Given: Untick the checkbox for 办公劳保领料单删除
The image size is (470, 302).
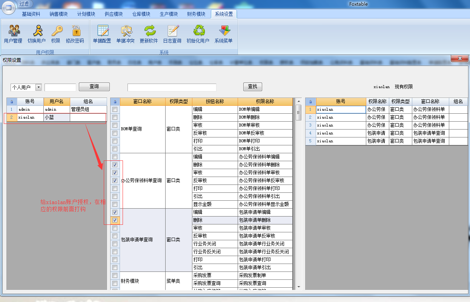Looking at the screenshot, I should [x=115, y=165].
